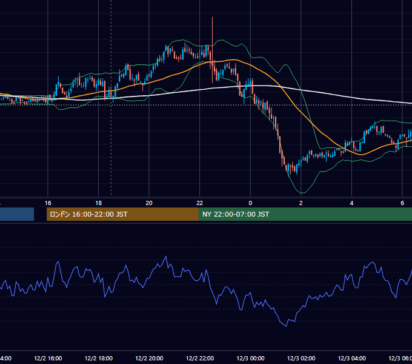Click the 12/3 02:00 date label
The image size is (412, 364).
(301, 358)
